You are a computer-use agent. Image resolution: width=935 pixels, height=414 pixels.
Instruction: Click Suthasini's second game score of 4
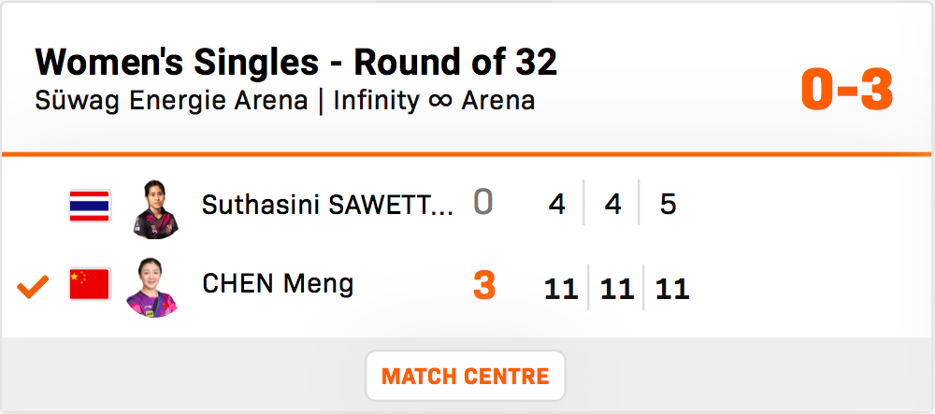[613, 205]
